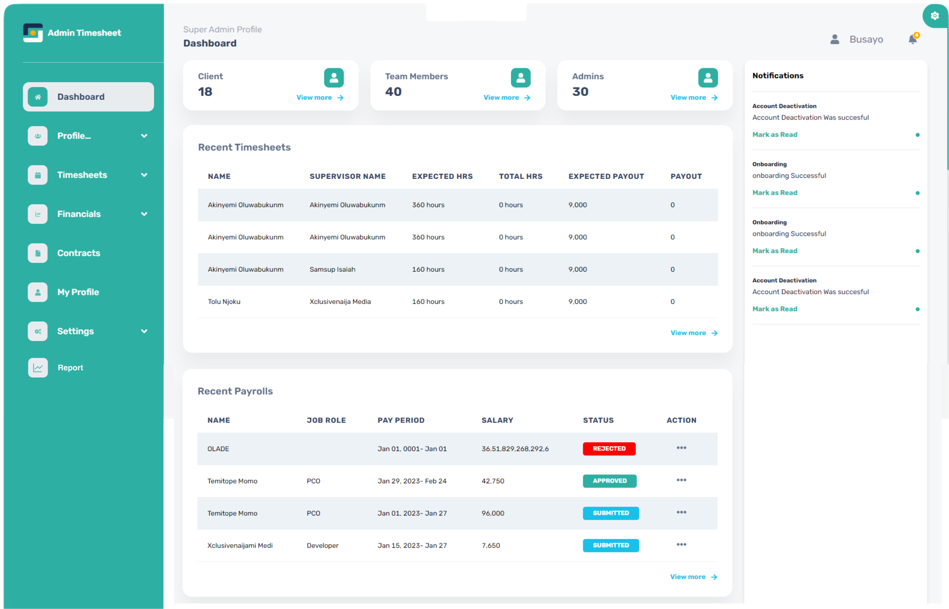Open the settings gear in top corner
Screen dimensions: 949x609
pyautogui.click(x=935, y=16)
